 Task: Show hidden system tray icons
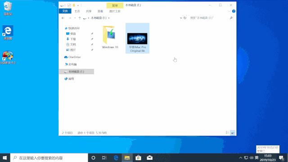coord(241,158)
